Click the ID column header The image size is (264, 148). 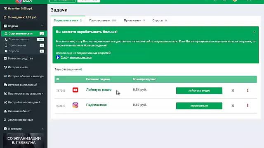[58, 79]
